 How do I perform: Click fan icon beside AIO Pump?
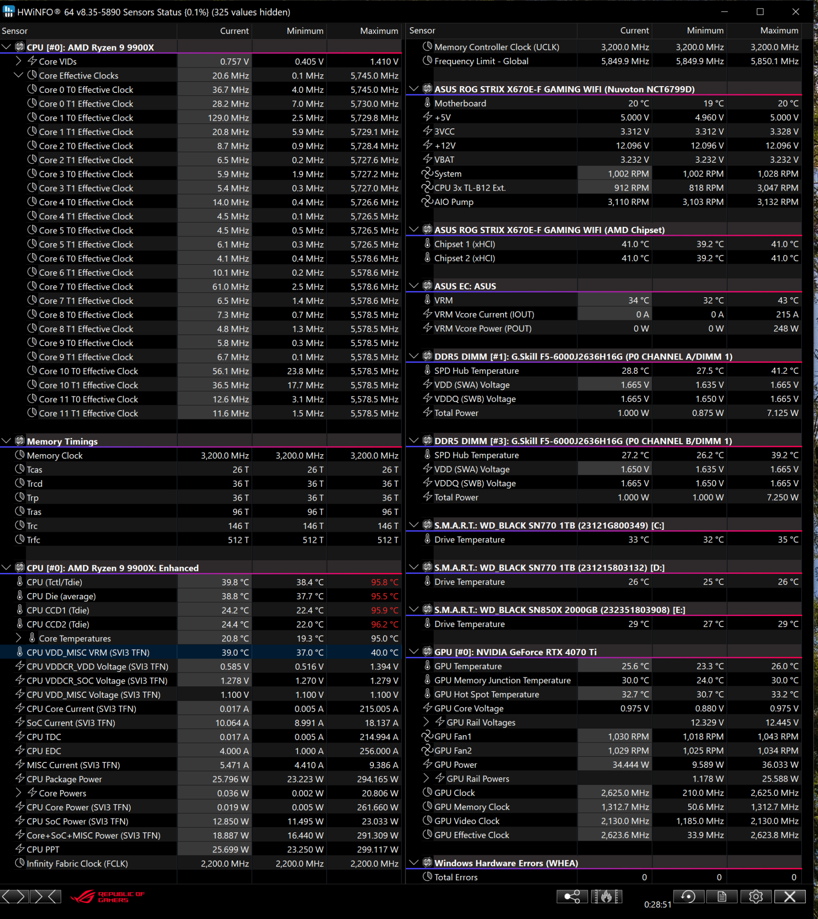pos(427,202)
